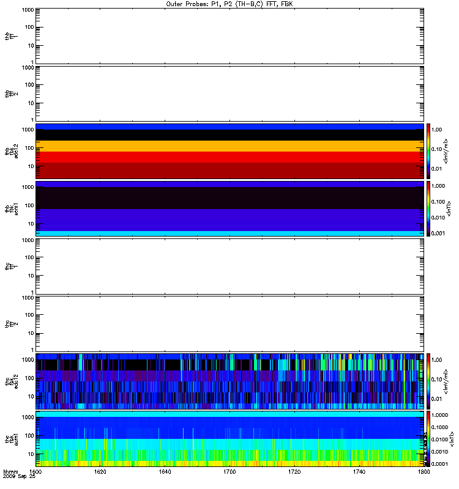The height and width of the screenshot is (489, 459).
Task: Click the yellow-orange bottom band in thc fbk scm1
Action: 229,463
